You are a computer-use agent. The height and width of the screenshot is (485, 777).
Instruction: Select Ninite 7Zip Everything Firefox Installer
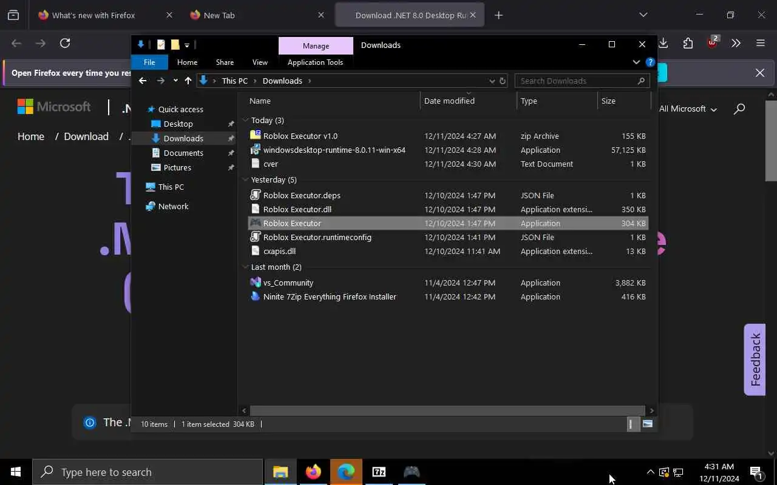point(448,296)
